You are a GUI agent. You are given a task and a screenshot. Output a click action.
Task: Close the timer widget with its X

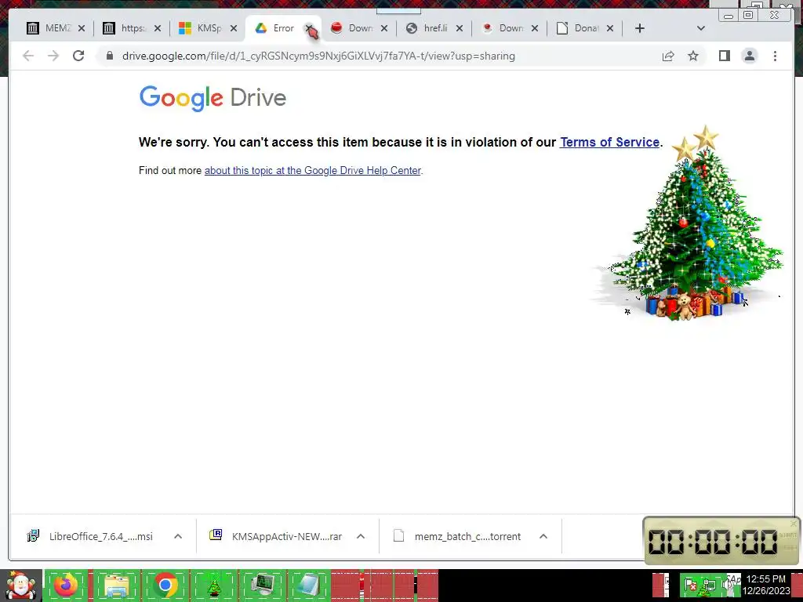[794, 523]
